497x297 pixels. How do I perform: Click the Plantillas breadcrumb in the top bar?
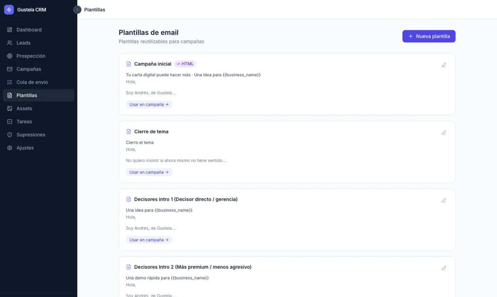95,10
